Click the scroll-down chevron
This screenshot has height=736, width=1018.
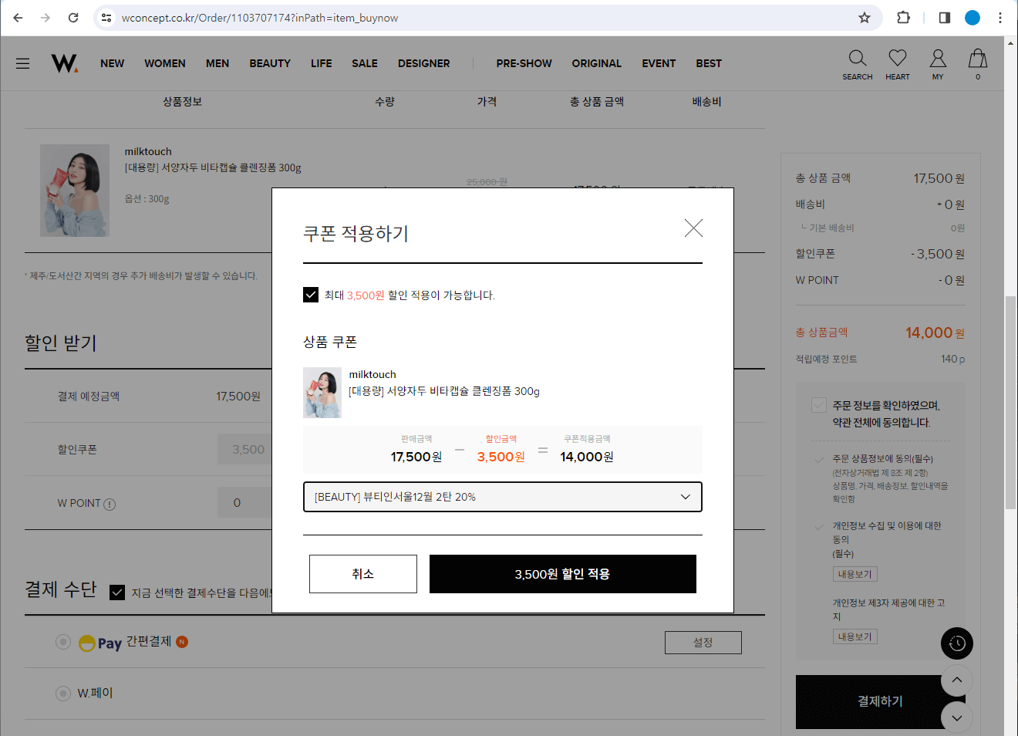(956, 717)
